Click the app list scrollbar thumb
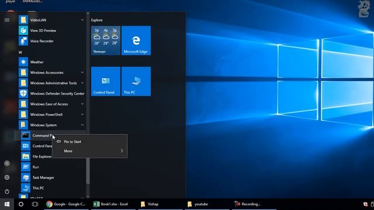The width and height of the screenshot is (374, 210). [88, 171]
